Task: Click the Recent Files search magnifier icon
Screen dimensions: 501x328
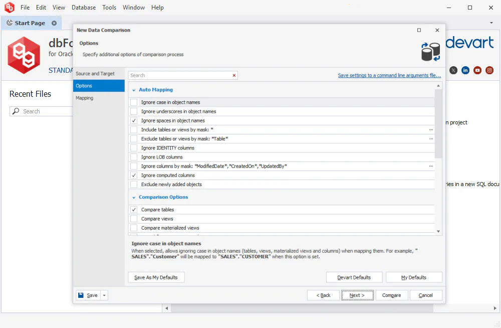Action: [16, 111]
